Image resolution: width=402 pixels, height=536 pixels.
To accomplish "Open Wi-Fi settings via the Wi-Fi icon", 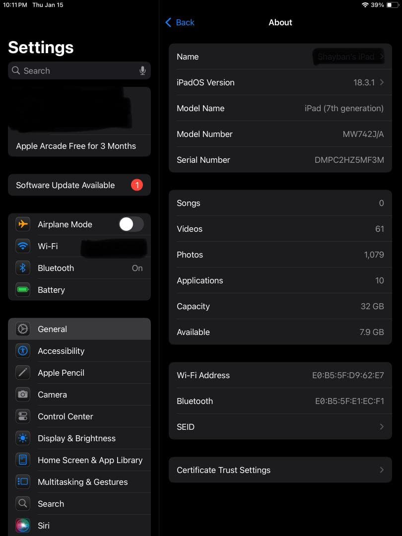I will click(x=22, y=246).
